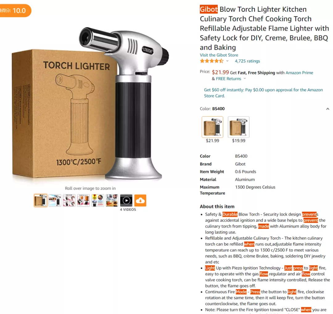Click the Amazon Prime link
This screenshot has width=333, height=314.
tap(299, 73)
